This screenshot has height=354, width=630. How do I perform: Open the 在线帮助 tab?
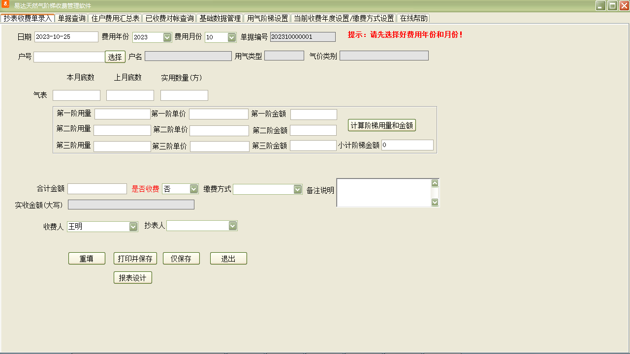pos(413,18)
